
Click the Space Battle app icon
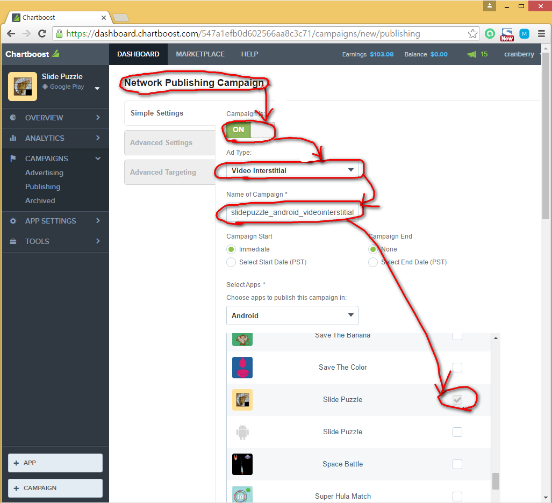pos(242,464)
